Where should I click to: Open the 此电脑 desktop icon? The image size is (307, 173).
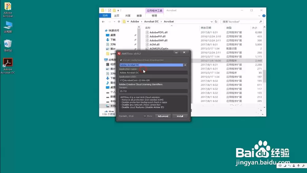8,27
